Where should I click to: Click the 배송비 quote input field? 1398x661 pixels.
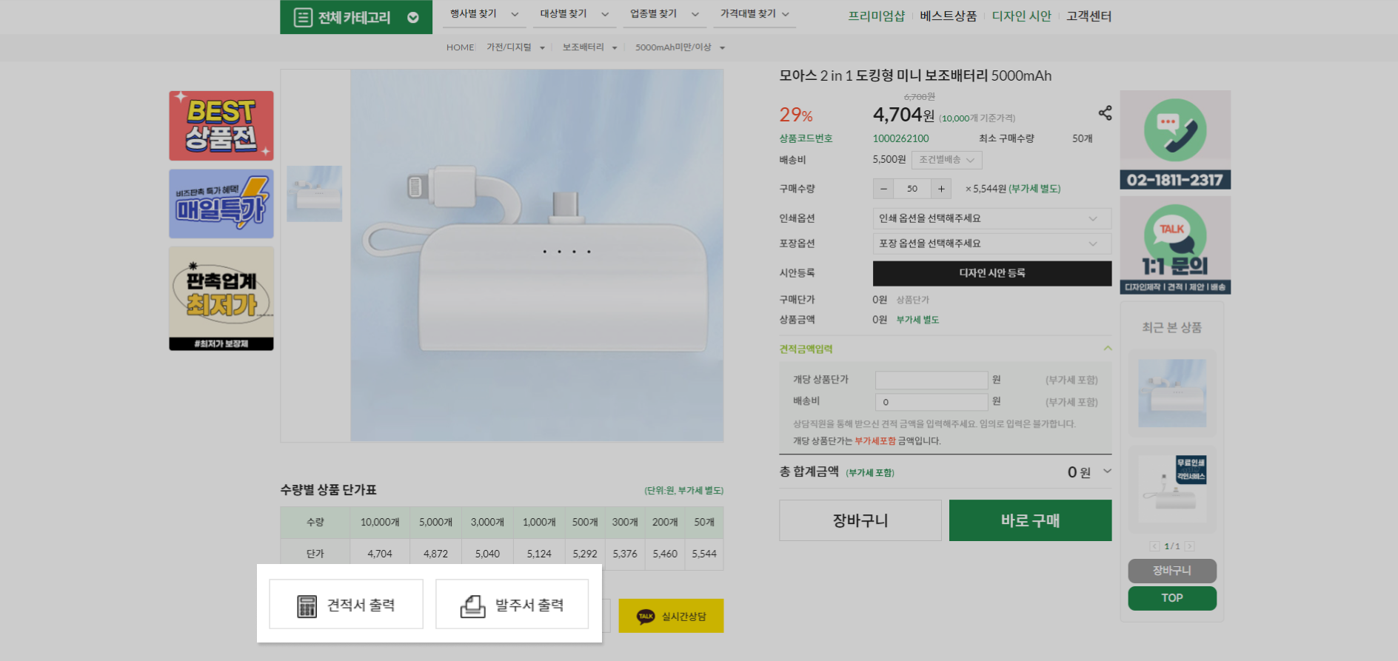click(x=932, y=402)
